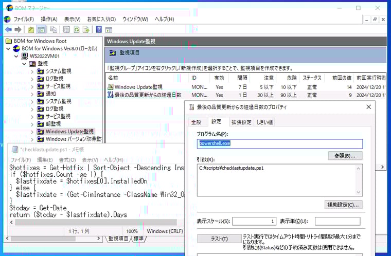Collapse the WS2022VM01 tree node

(16, 57)
